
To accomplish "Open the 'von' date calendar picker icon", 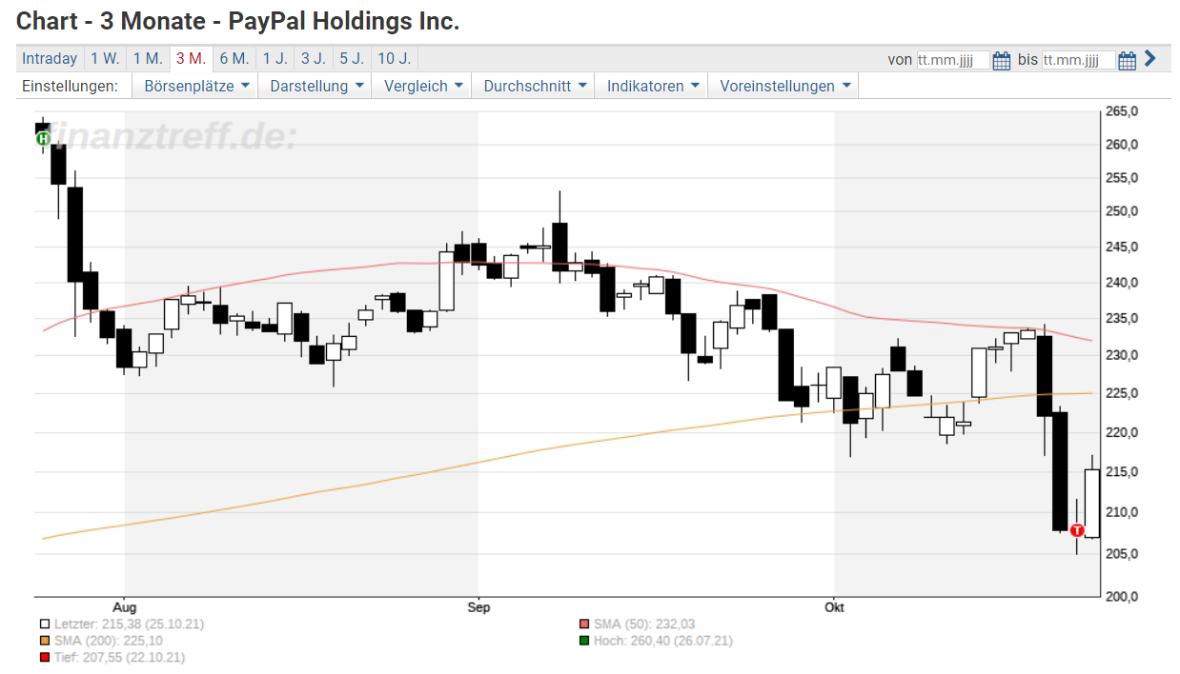I will 1001,60.
